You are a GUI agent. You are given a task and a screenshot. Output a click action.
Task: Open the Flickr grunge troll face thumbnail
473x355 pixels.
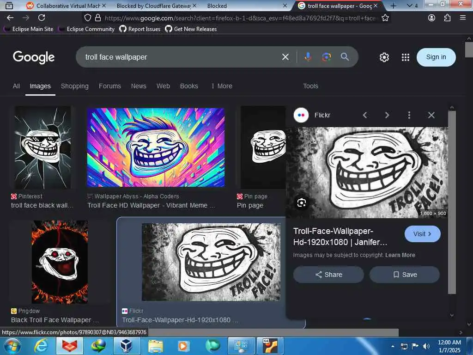tap(211, 262)
